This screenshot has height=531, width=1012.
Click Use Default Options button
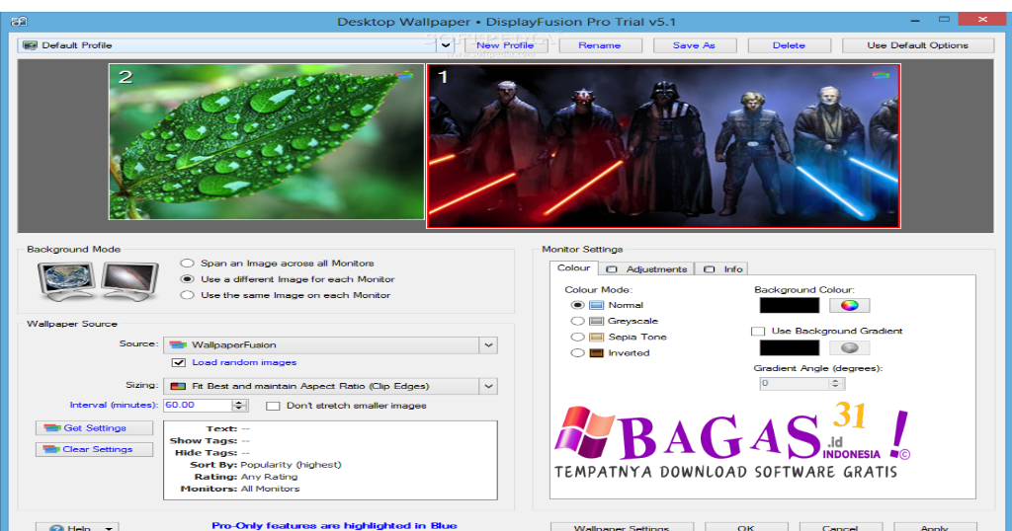click(x=918, y=45)
